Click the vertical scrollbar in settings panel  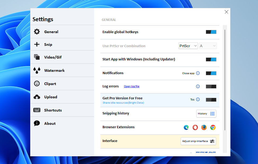coord(225,79)
